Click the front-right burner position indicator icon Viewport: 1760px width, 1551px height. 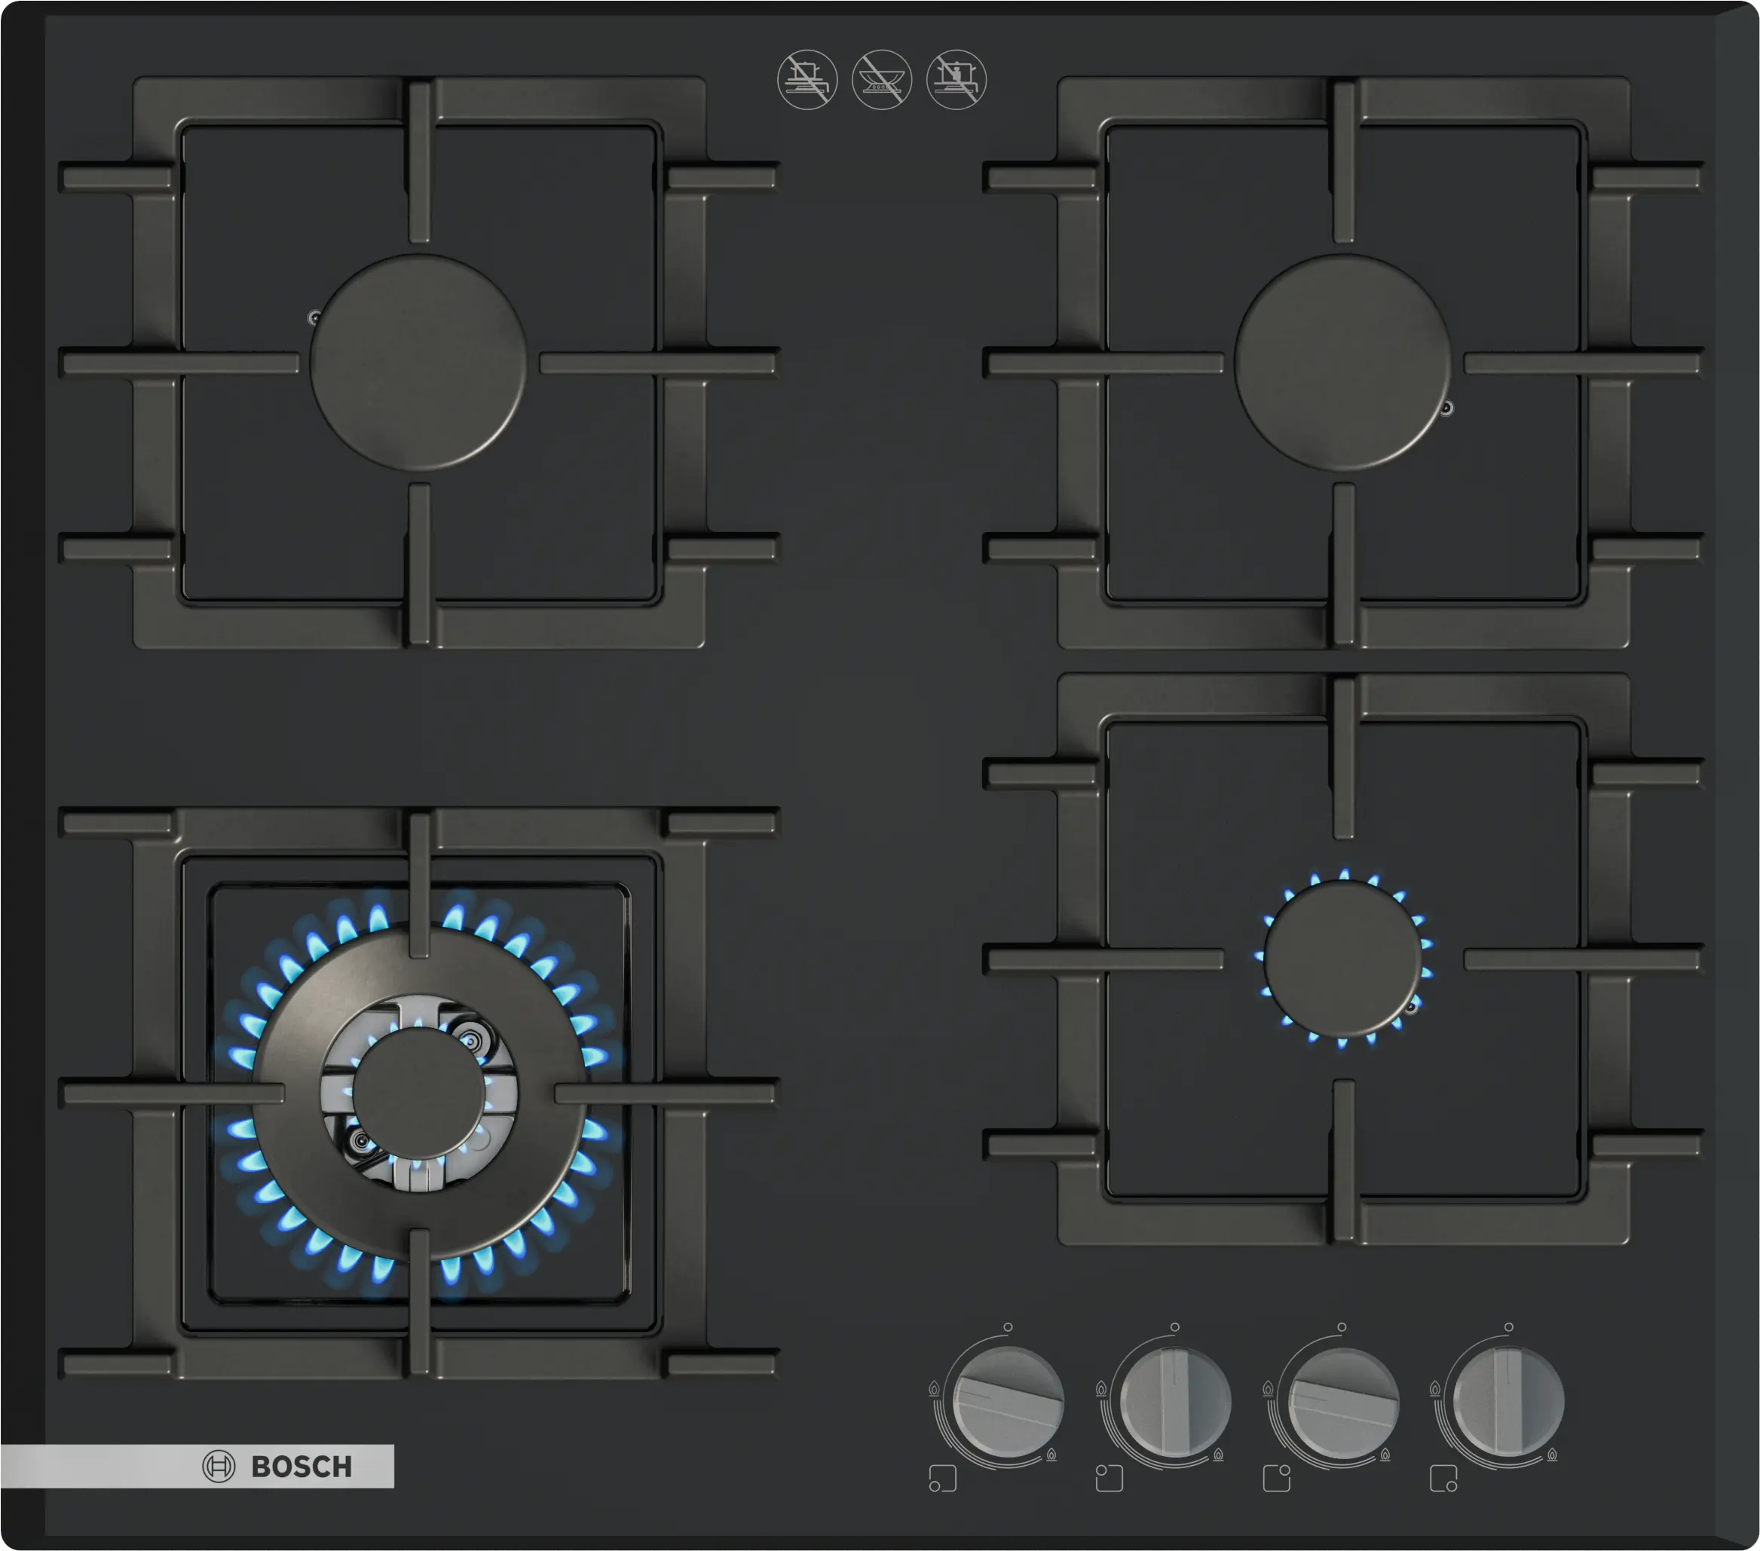[1443, 1479]
